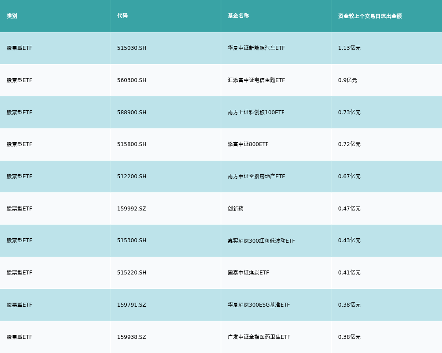Image resolution: width=442 pixels, height=353 pixels.
Task: Select code 512200.SH
Action: (132, 176)
